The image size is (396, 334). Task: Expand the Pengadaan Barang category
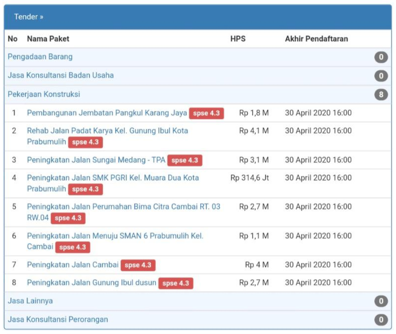tap(40, 57)
